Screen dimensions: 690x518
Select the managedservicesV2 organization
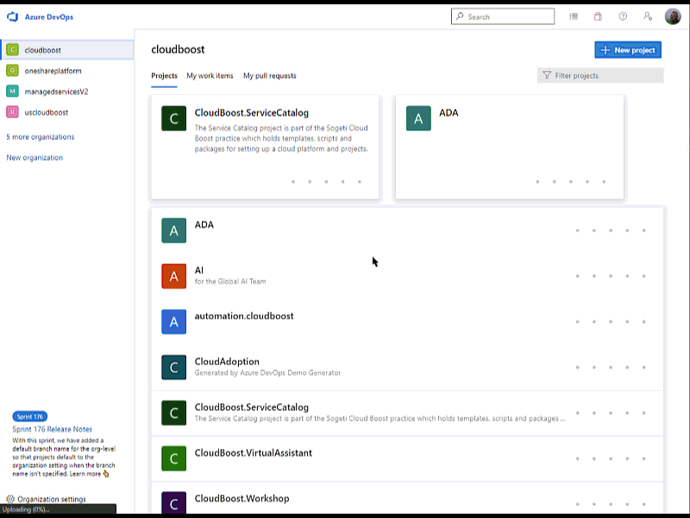56,92
